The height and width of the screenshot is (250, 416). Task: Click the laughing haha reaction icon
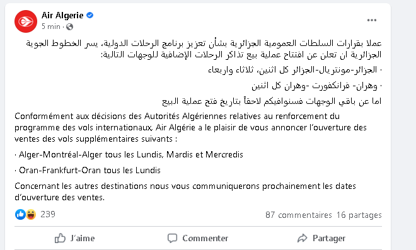31,214
